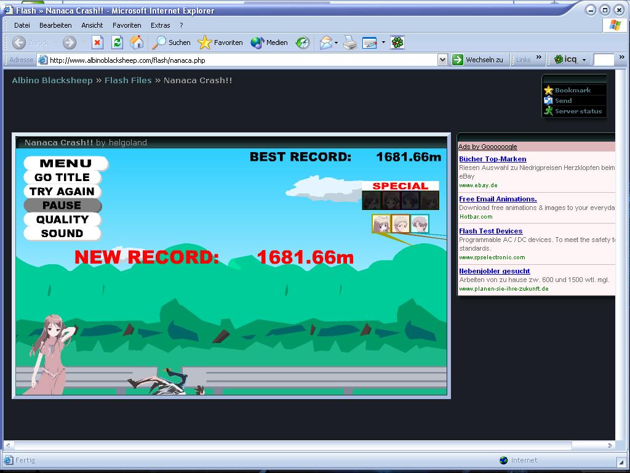
Task: Click the Internet zone globe icon
Action: (x=503, y=460)
